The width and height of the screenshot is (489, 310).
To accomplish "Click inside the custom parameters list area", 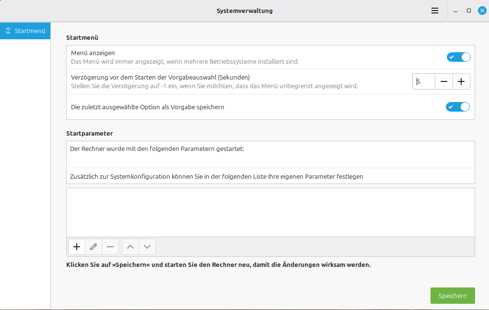I will [270, 212].
